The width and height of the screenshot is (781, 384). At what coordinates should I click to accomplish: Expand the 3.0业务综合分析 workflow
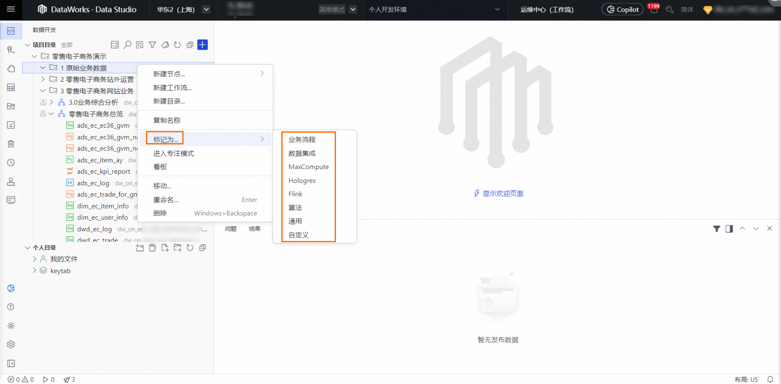pos(51,102)
